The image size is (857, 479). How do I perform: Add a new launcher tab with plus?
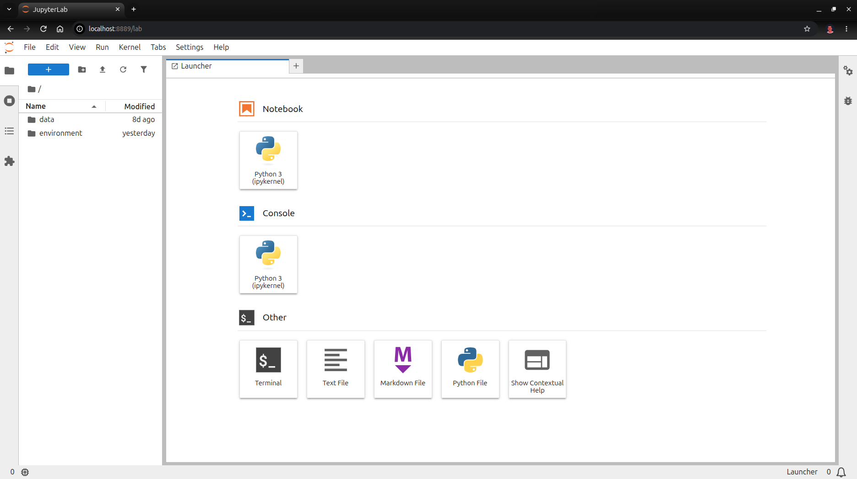296,66
